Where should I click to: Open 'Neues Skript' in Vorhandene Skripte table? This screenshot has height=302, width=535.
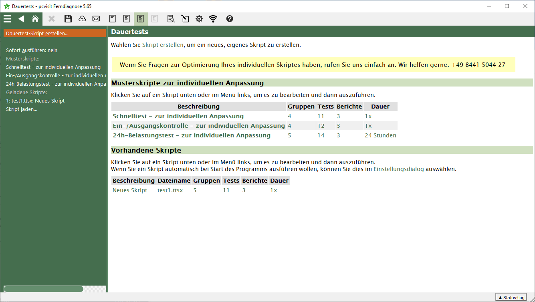(130, 190)
